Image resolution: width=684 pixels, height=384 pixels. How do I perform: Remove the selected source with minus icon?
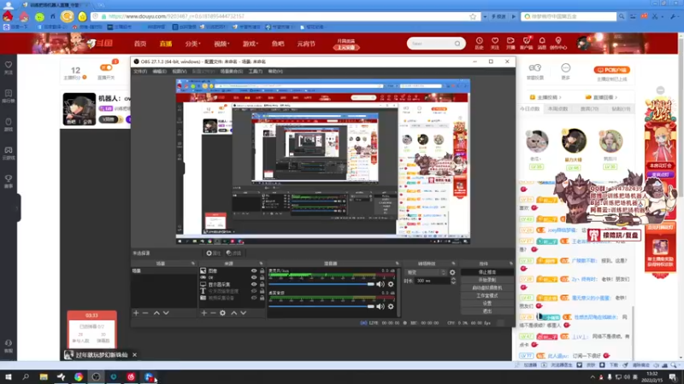[213, 312]
